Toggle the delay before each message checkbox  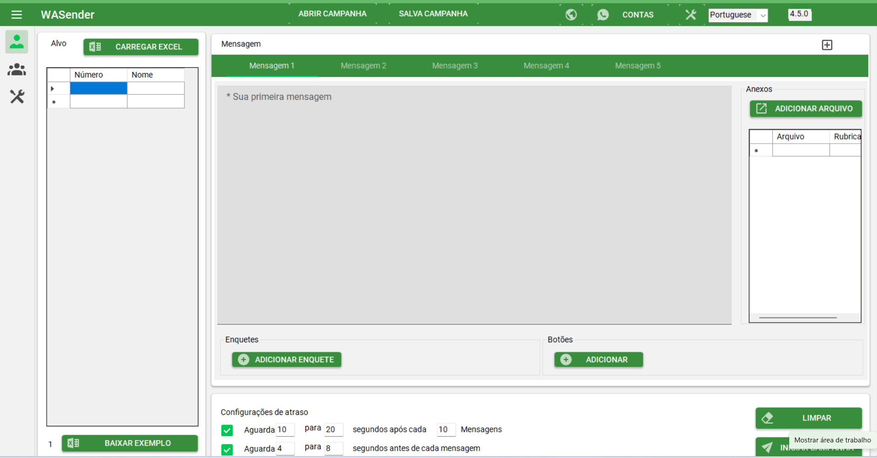coord(227,449)
